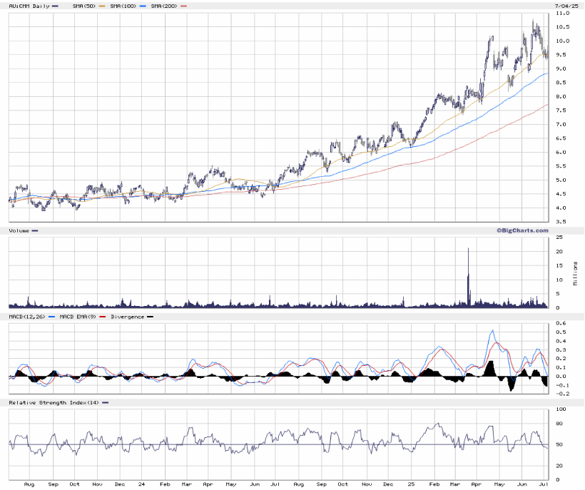Screen dimensions: 585x490
Task: Click the 11.0 price axis label
Action: tap(561, 14)
